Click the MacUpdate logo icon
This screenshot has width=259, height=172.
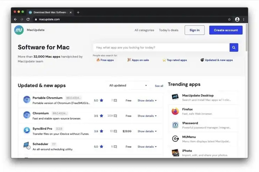19,30
